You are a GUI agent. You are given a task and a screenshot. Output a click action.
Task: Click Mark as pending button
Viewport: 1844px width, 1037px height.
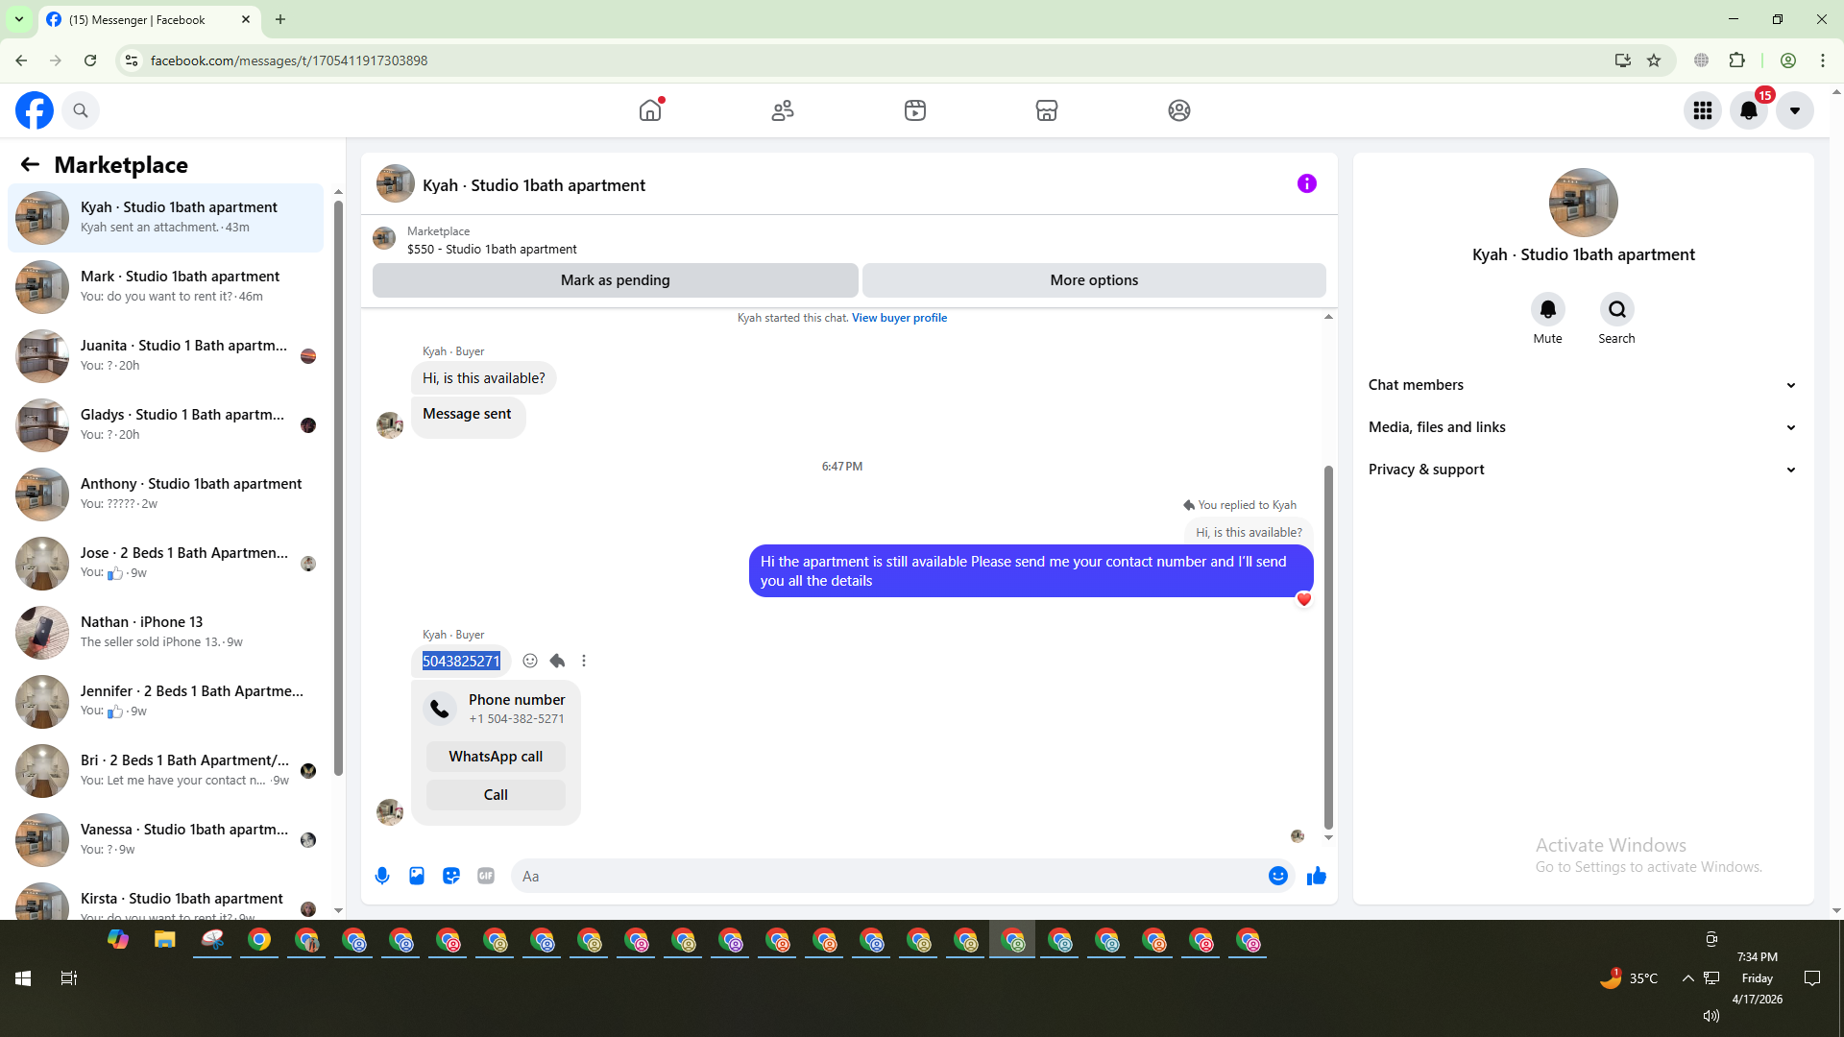(615, 280)
